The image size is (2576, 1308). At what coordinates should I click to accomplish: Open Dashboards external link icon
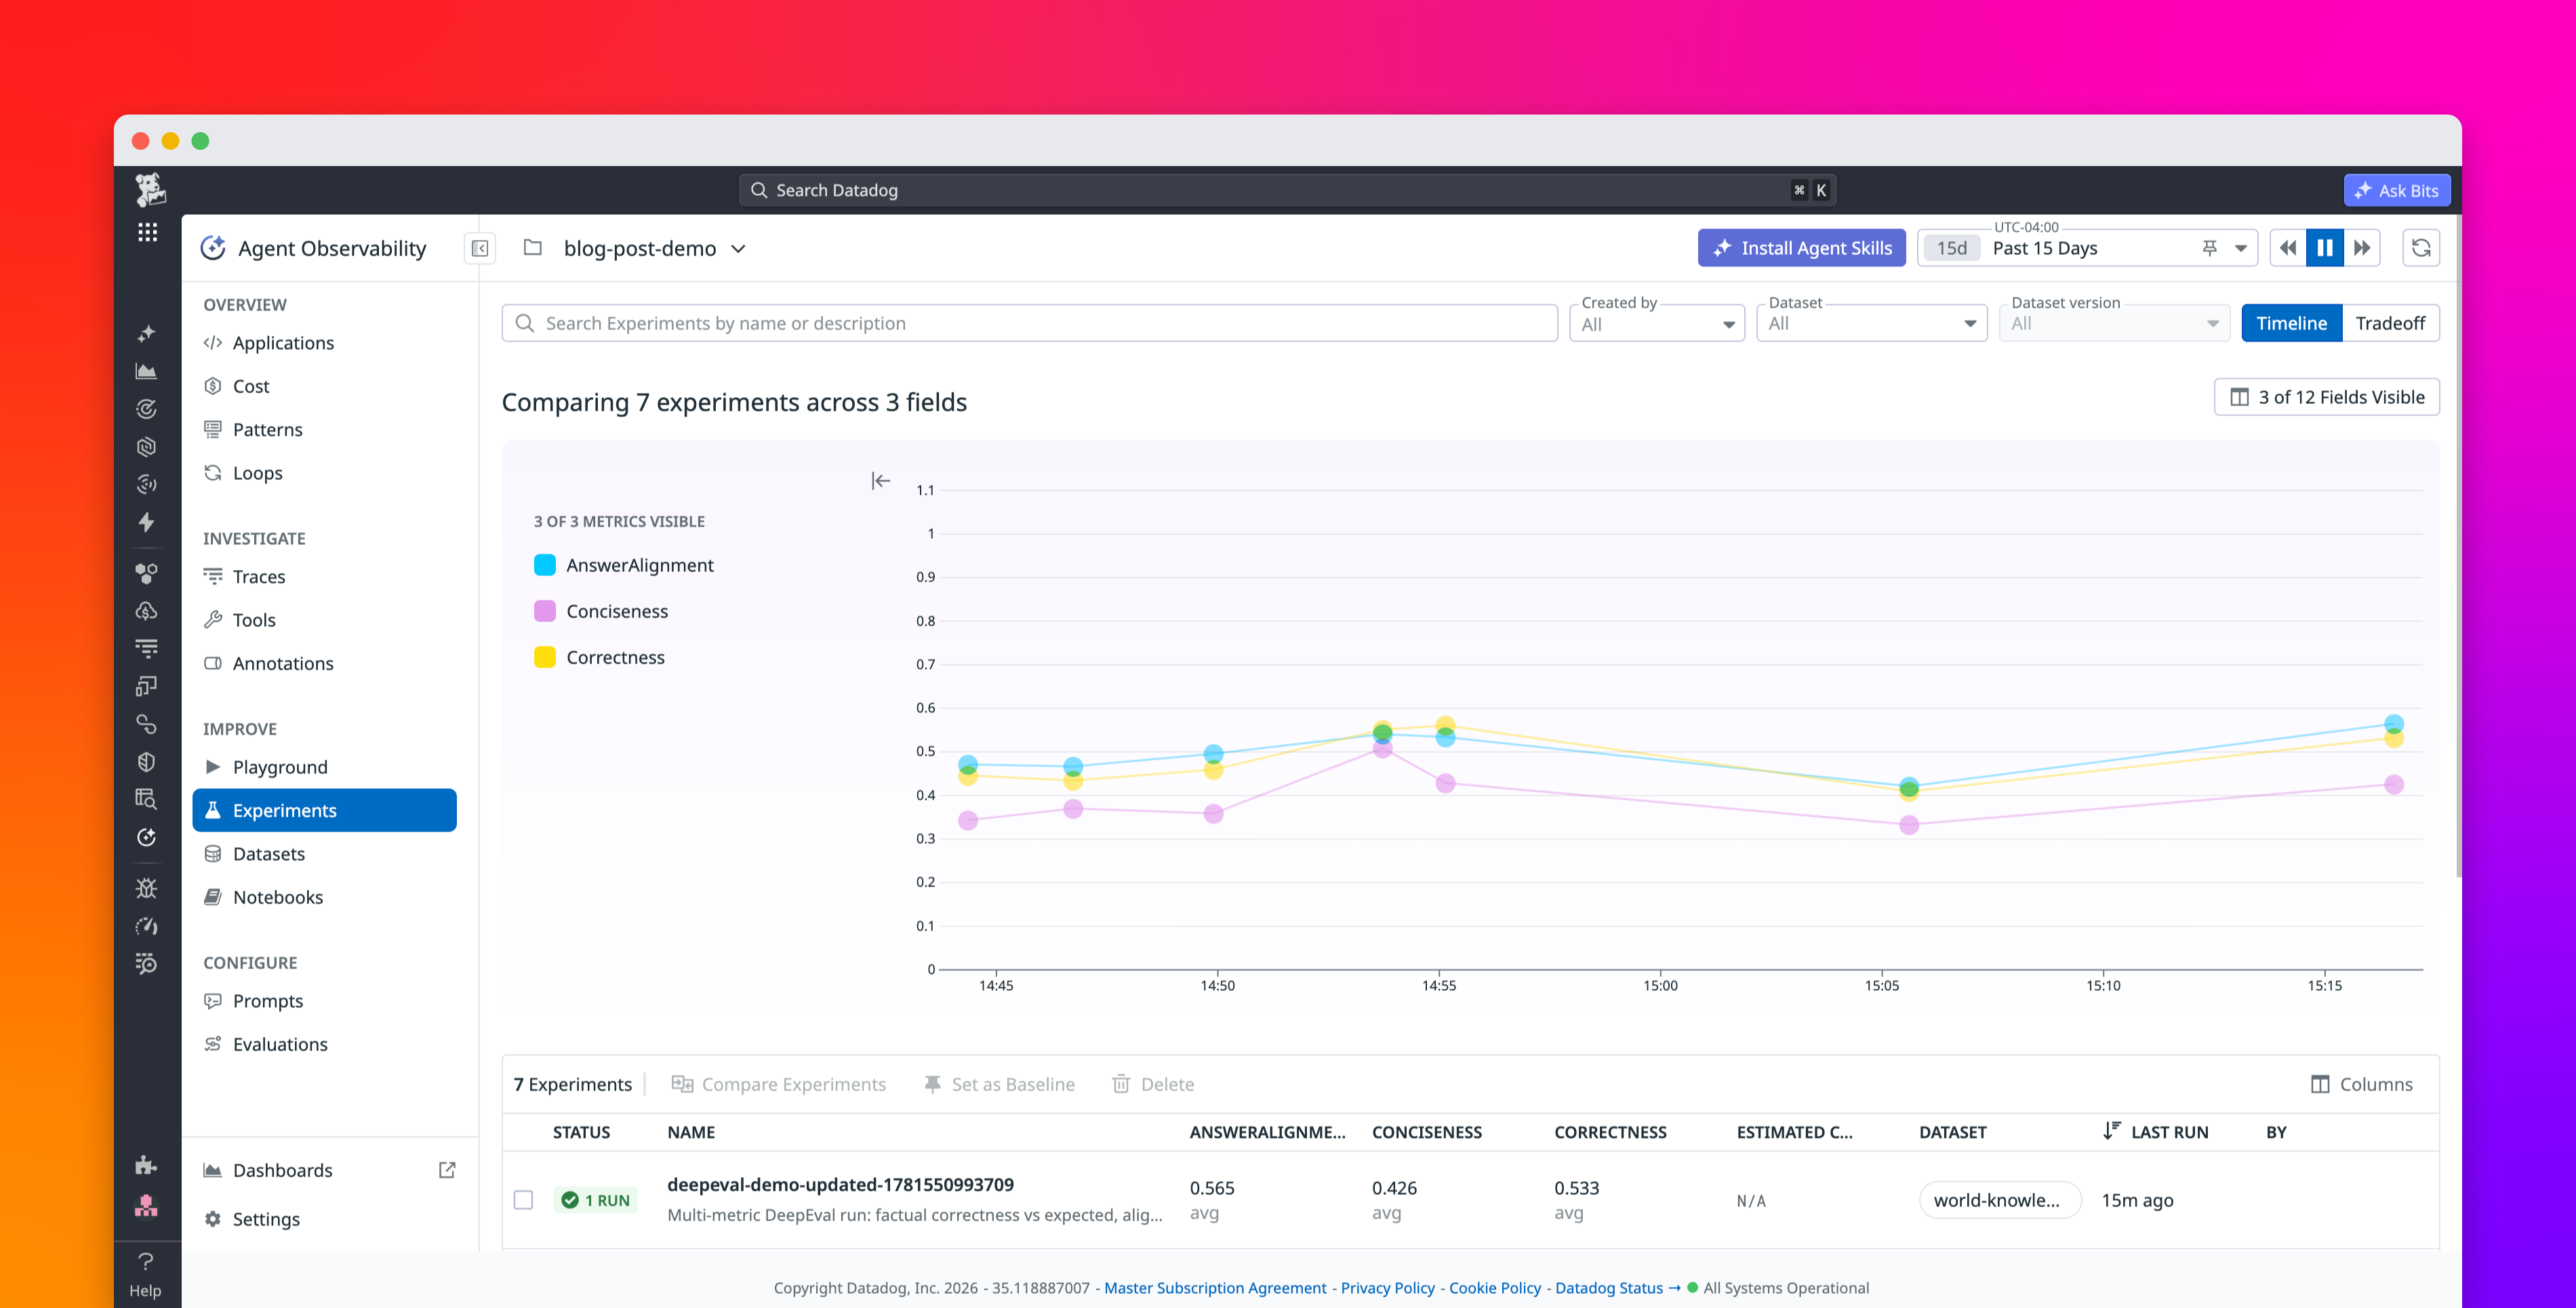tap(447, 1170)
